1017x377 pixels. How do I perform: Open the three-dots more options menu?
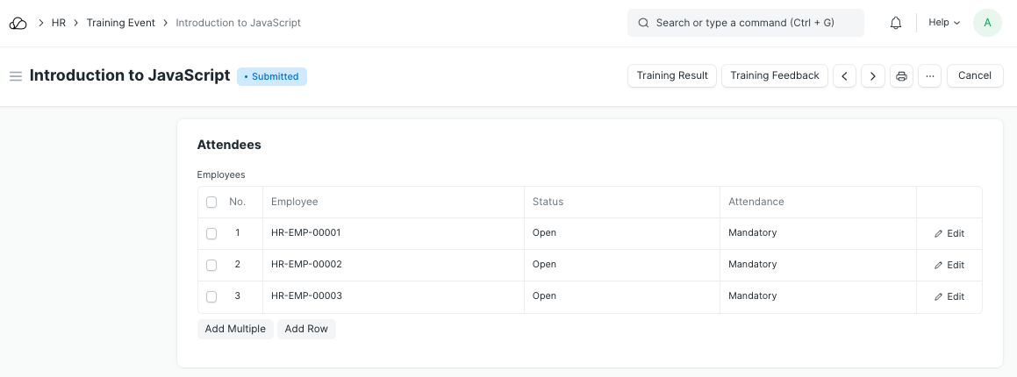click(929, 76)
